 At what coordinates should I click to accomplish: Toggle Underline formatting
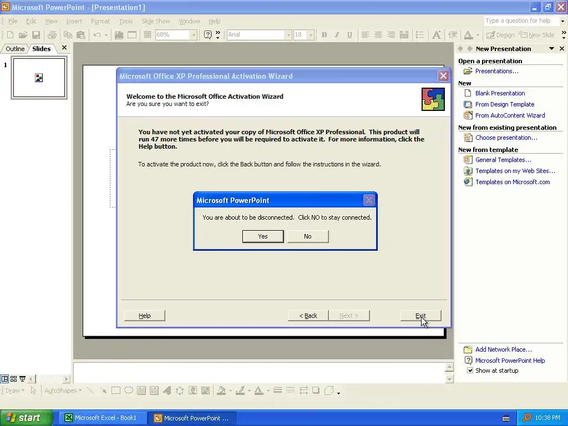pyautogui.click(x=349, y=35)
